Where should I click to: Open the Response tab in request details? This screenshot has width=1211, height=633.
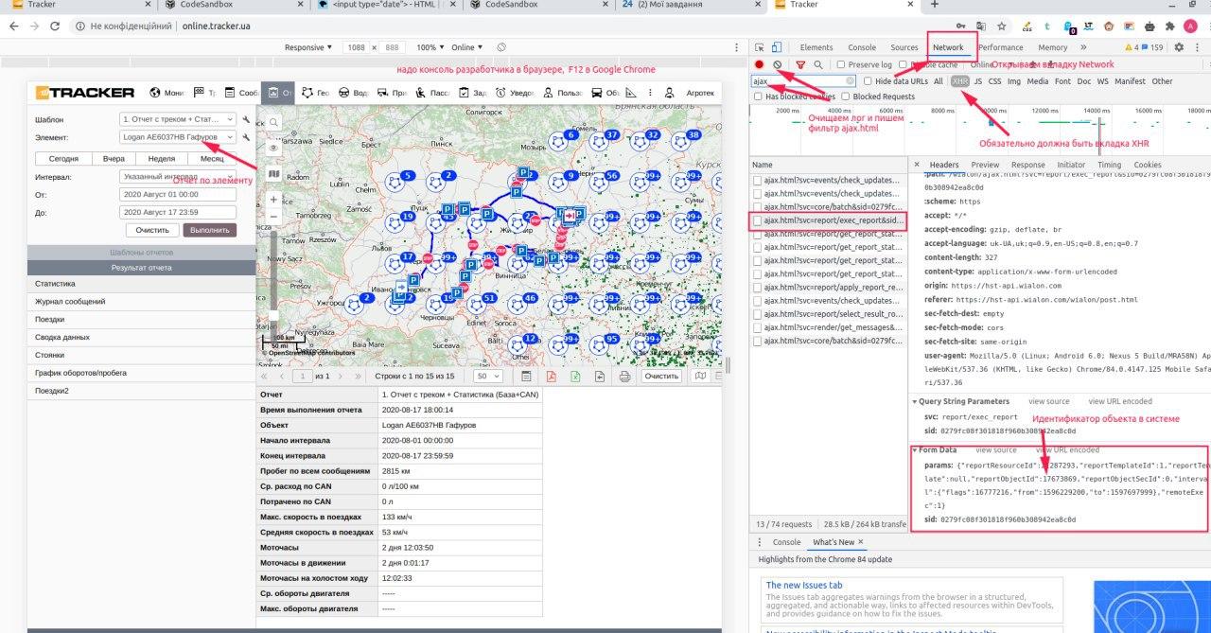pos(1027,165)
